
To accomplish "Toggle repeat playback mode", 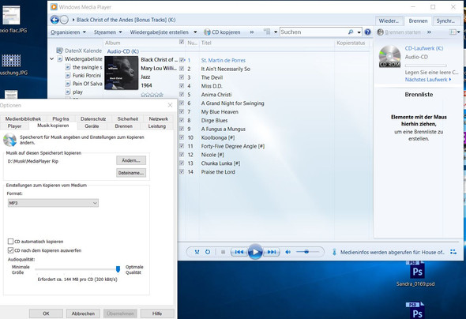I will (x=208, y=252).
